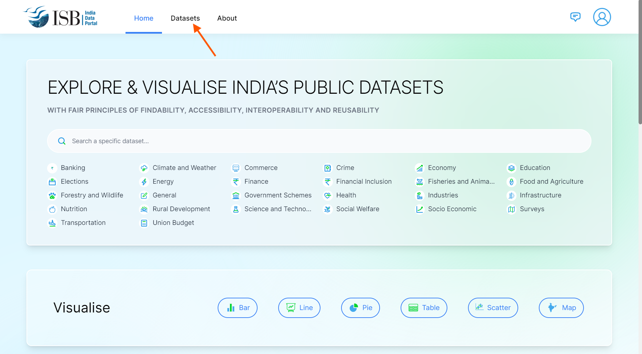Viewport: 642px width, 354px height.
Task: Switch to the Home tab
Action: (144, 18)
